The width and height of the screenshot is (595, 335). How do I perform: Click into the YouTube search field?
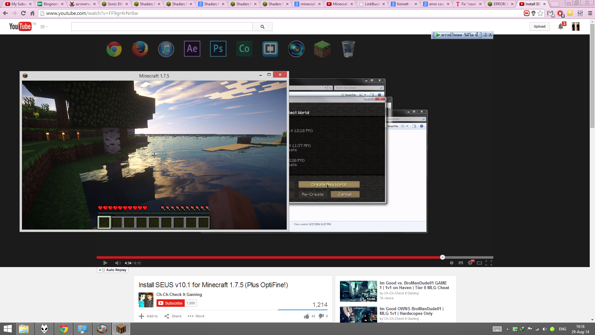[x=161, y=27]
